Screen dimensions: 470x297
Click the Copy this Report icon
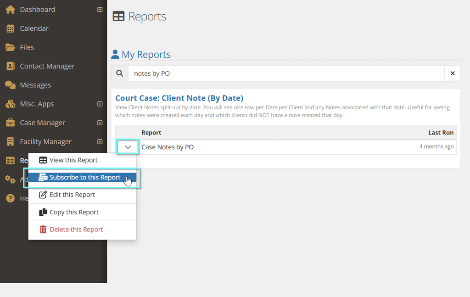pyautogui.click(x=43, y=212)
